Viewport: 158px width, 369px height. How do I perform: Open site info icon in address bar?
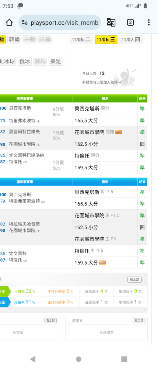24,23
